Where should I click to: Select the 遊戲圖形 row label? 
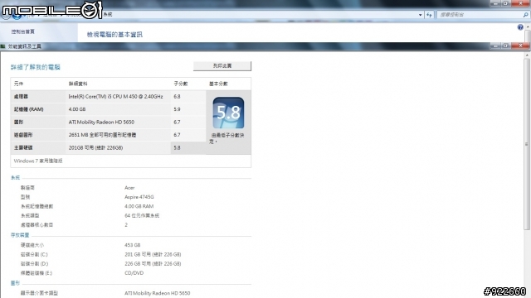point(23,135)
